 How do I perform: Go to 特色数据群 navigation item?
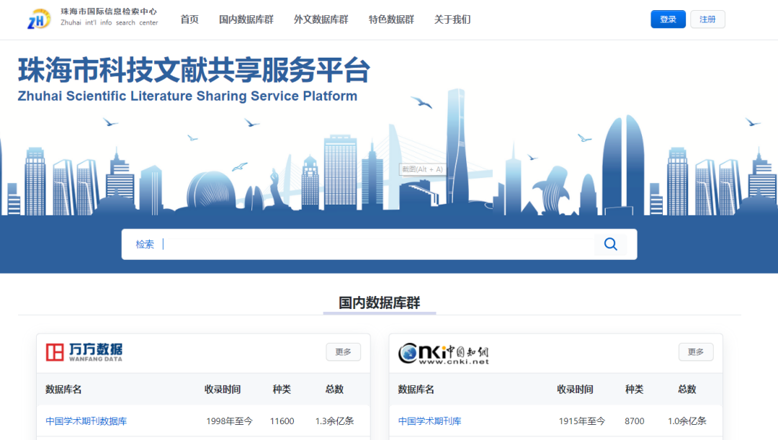pyautogui.click(x=391, y=19)
